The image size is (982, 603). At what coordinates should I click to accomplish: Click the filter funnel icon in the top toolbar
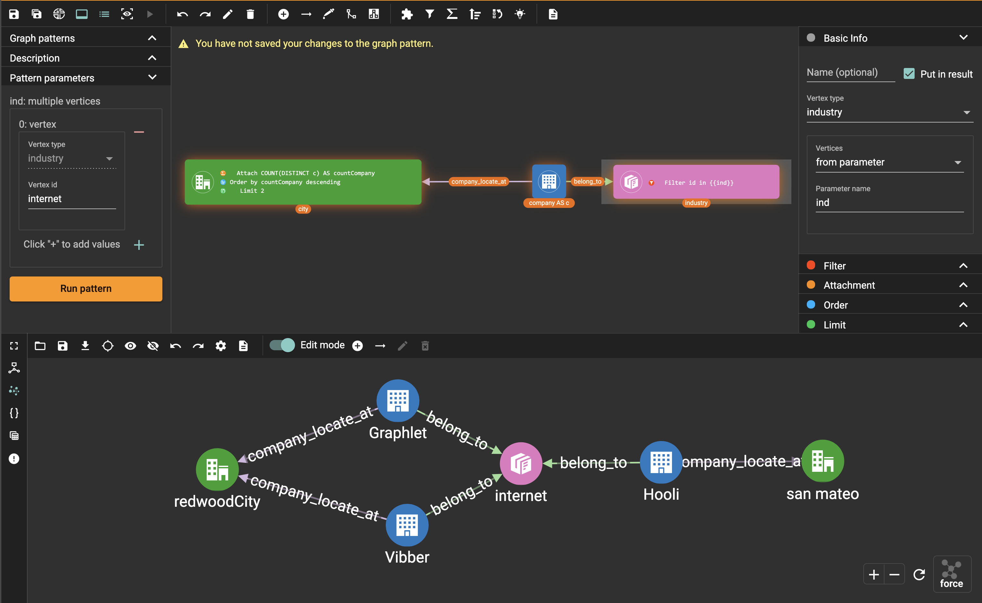point(429,14)
